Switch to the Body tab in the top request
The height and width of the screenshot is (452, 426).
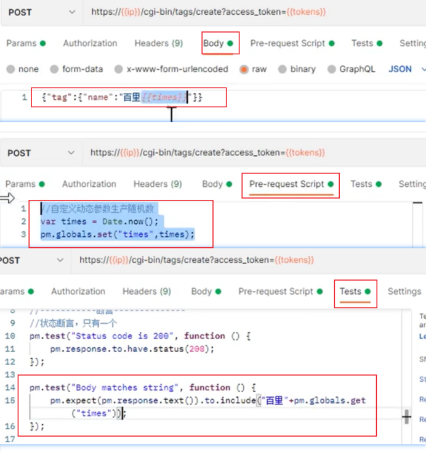pos(218,43)
